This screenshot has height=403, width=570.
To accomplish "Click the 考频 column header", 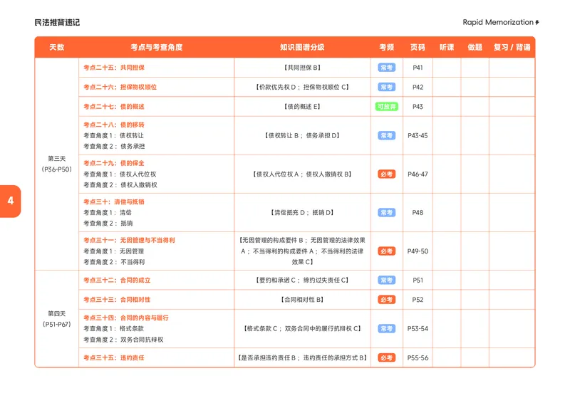I will (386, 47).
